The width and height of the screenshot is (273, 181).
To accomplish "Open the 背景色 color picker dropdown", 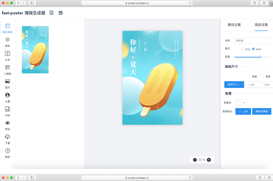I will 241,103.
